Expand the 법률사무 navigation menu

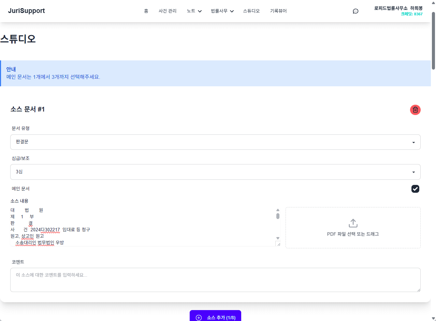pyautogui.click(x=222, y=11)
